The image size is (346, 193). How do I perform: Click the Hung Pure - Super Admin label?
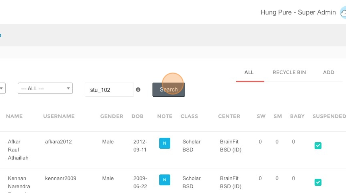(x=298, y=12)
